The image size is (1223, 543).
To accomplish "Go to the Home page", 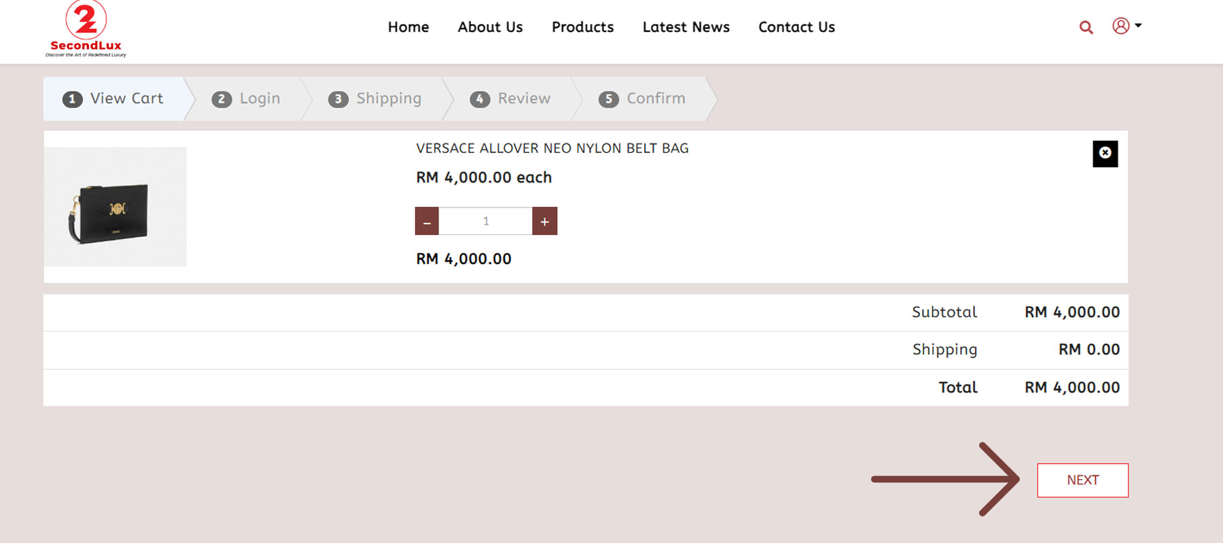I will tap(408, 27).
